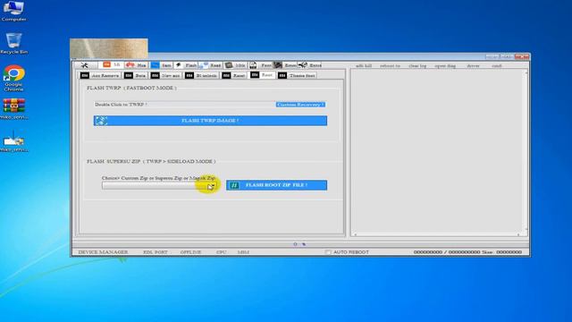This screenshot has width=572, height=322.
Task: Click EDL PORT in status bar
Action: [x=156, y=252]
